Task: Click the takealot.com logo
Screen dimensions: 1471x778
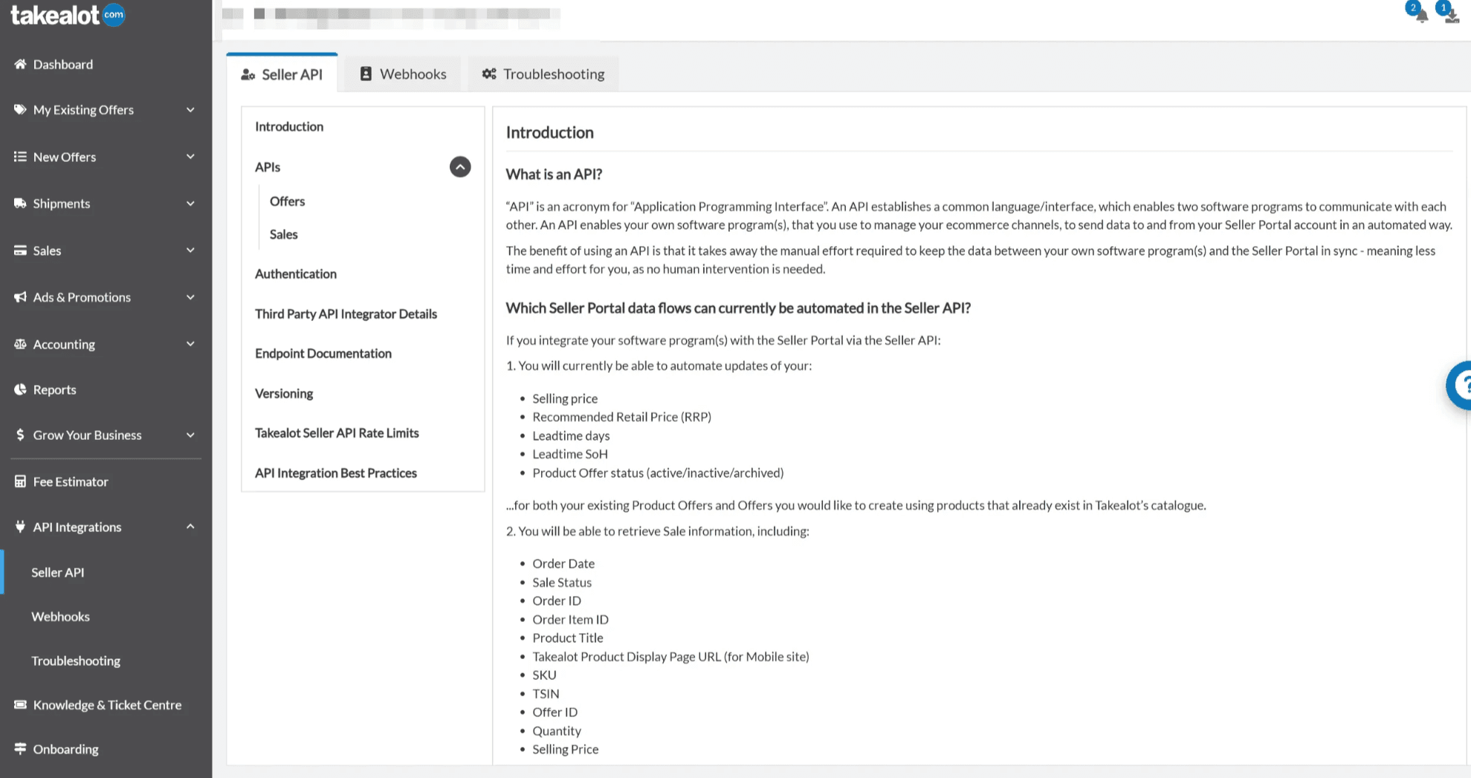Action: coord(65,15)
